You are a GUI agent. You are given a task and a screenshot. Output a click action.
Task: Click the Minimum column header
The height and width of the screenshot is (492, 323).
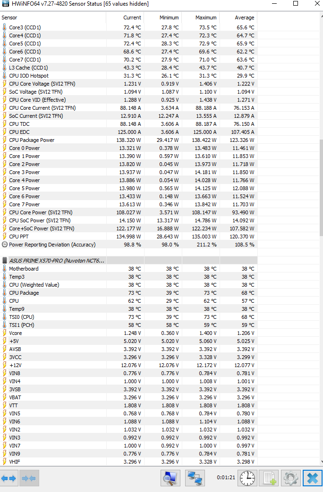(x=163, y=18)
